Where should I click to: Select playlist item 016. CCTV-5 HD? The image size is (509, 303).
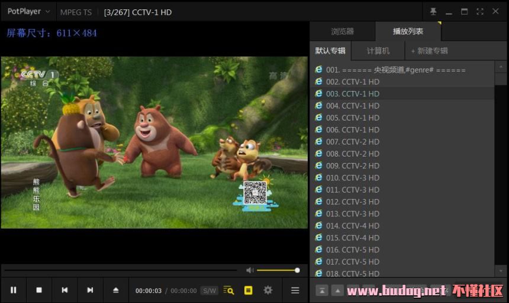pos(402,249)
